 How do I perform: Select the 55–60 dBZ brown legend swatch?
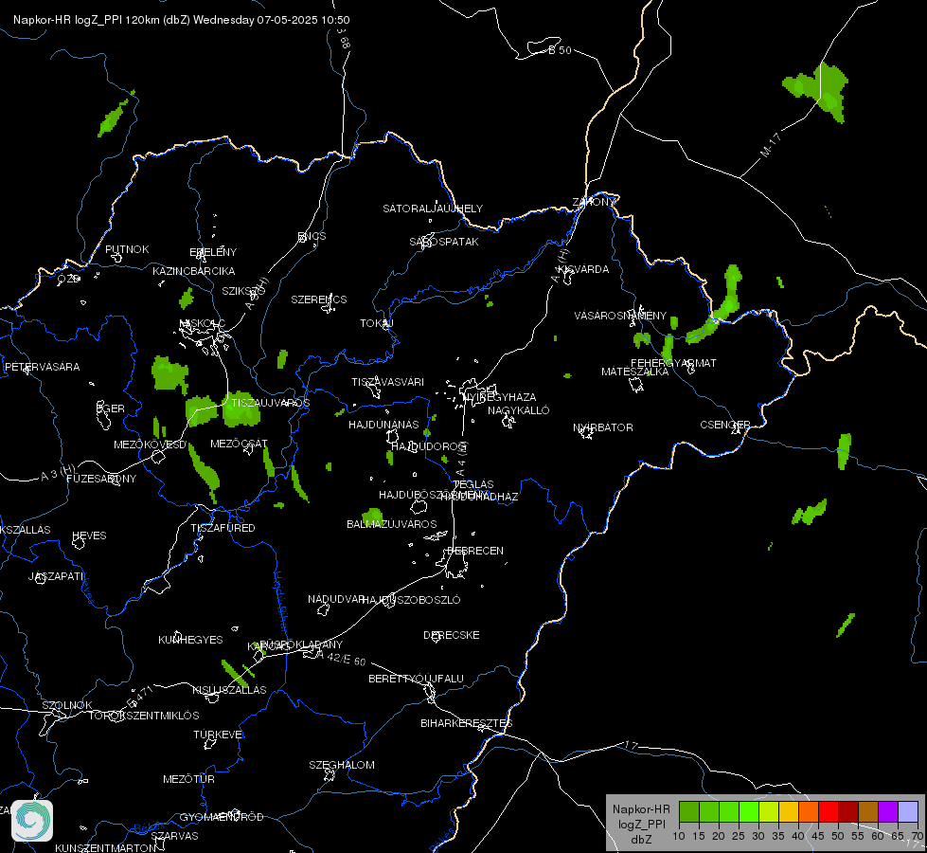[x=868, y=812]
